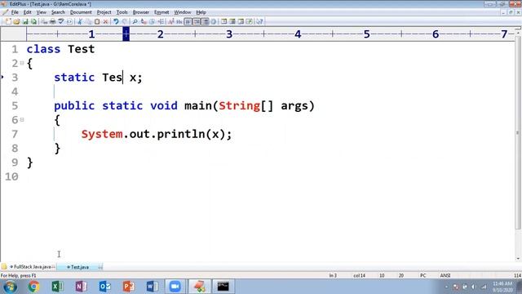This screenshot has width=522, height=294.
Task: Open the Search menu
Action: (x=58, y=12)
